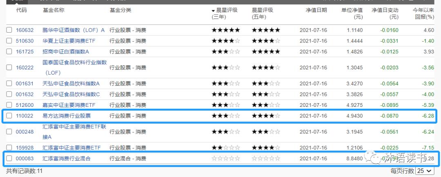The width and height of the screenshot is (441, 177).
Task: Sort by 净值日期 column header
Action: pyautogui.click(x=316, y=10)
